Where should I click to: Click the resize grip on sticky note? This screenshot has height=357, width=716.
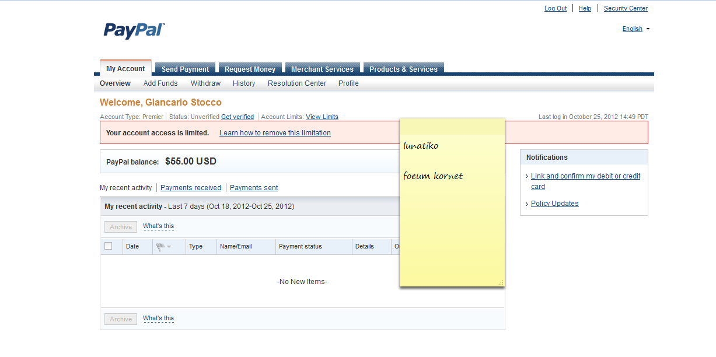click(x=501, y=283)
